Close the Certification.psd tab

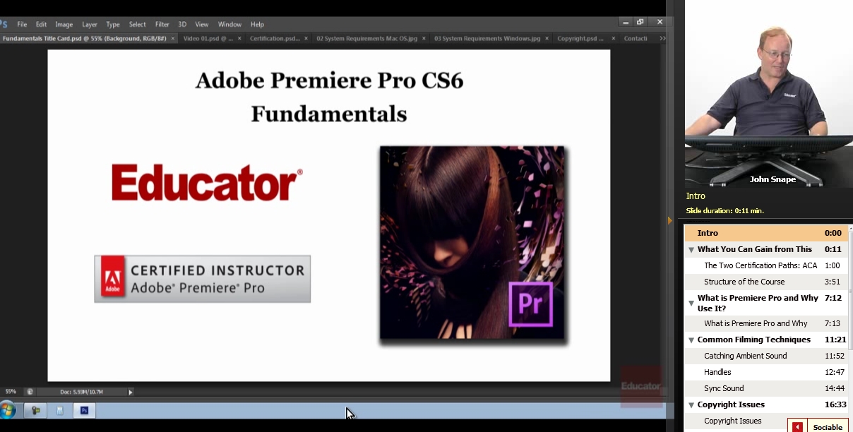pos(306,38)
